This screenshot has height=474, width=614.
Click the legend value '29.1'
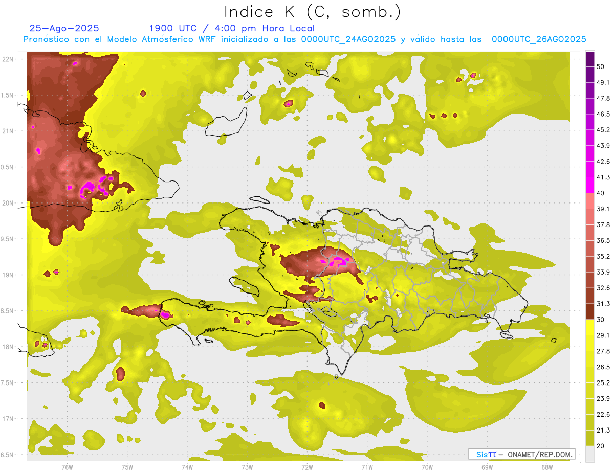coord(603,335)
